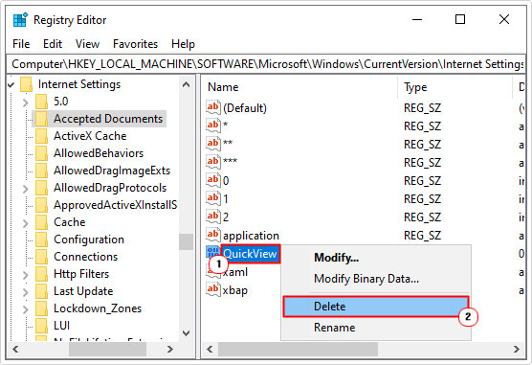Click the Connections folder icon
The height and width of the screenshot is (365, 532).
point(42,257)
